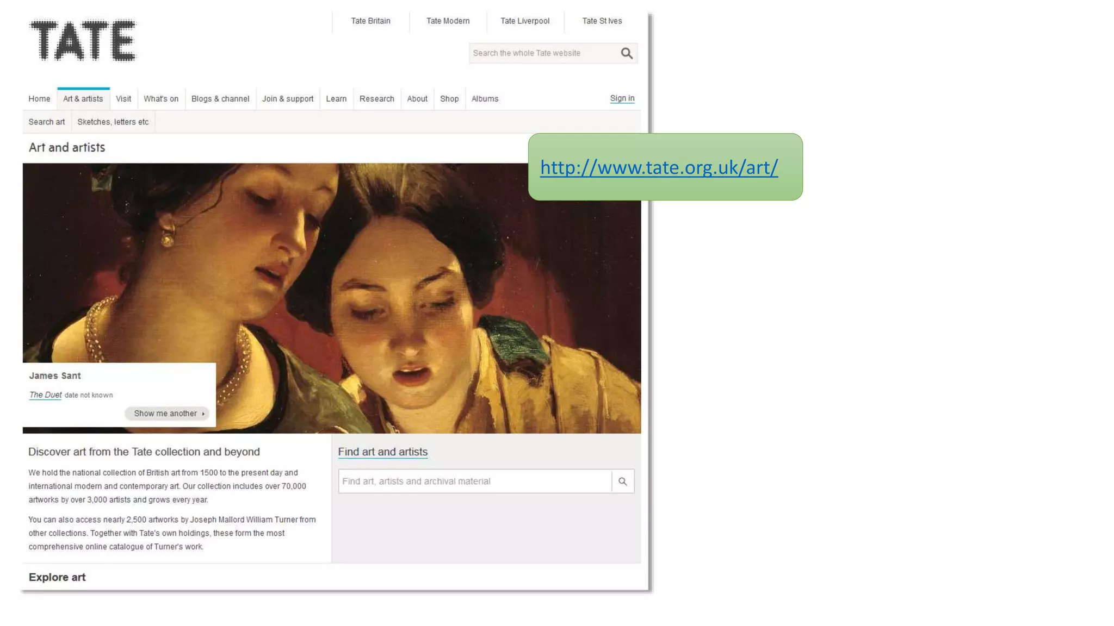This screenshot has width=1114, height=626.
Task: Click the Art and artists page heading
Action: 67,148
